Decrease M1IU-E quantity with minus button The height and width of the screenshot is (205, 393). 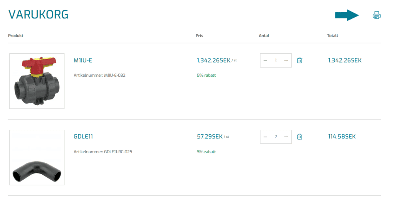265,60
